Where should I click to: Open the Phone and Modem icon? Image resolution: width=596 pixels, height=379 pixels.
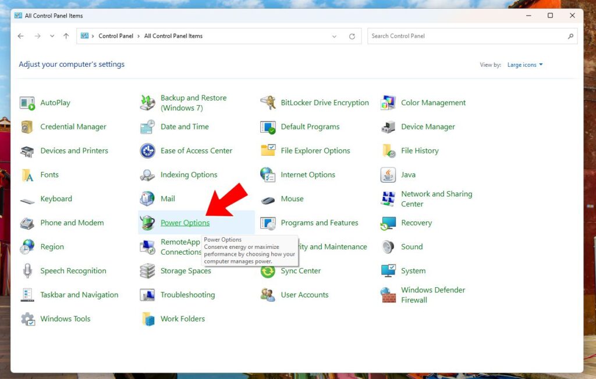point(27,223)
